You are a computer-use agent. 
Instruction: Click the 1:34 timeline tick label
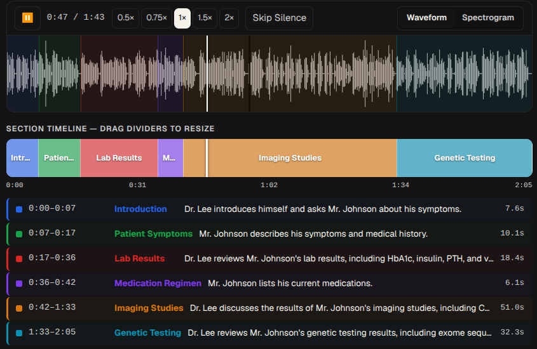pyautogui.click(x=400, y=185)
